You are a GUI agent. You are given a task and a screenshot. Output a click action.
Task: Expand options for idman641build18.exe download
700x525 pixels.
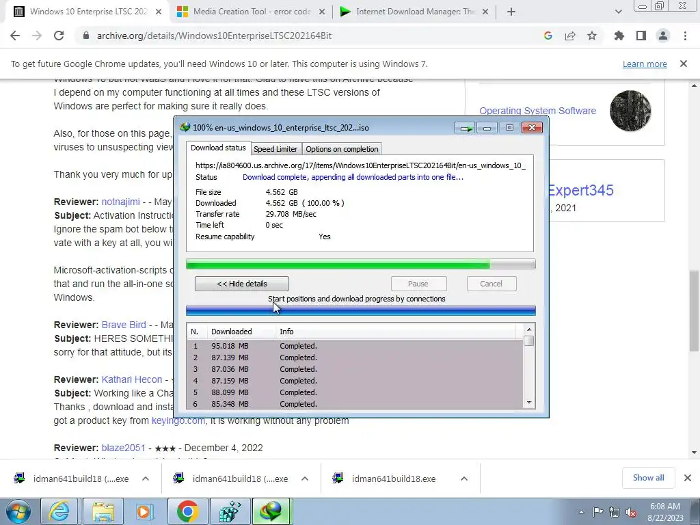(464, 479)
